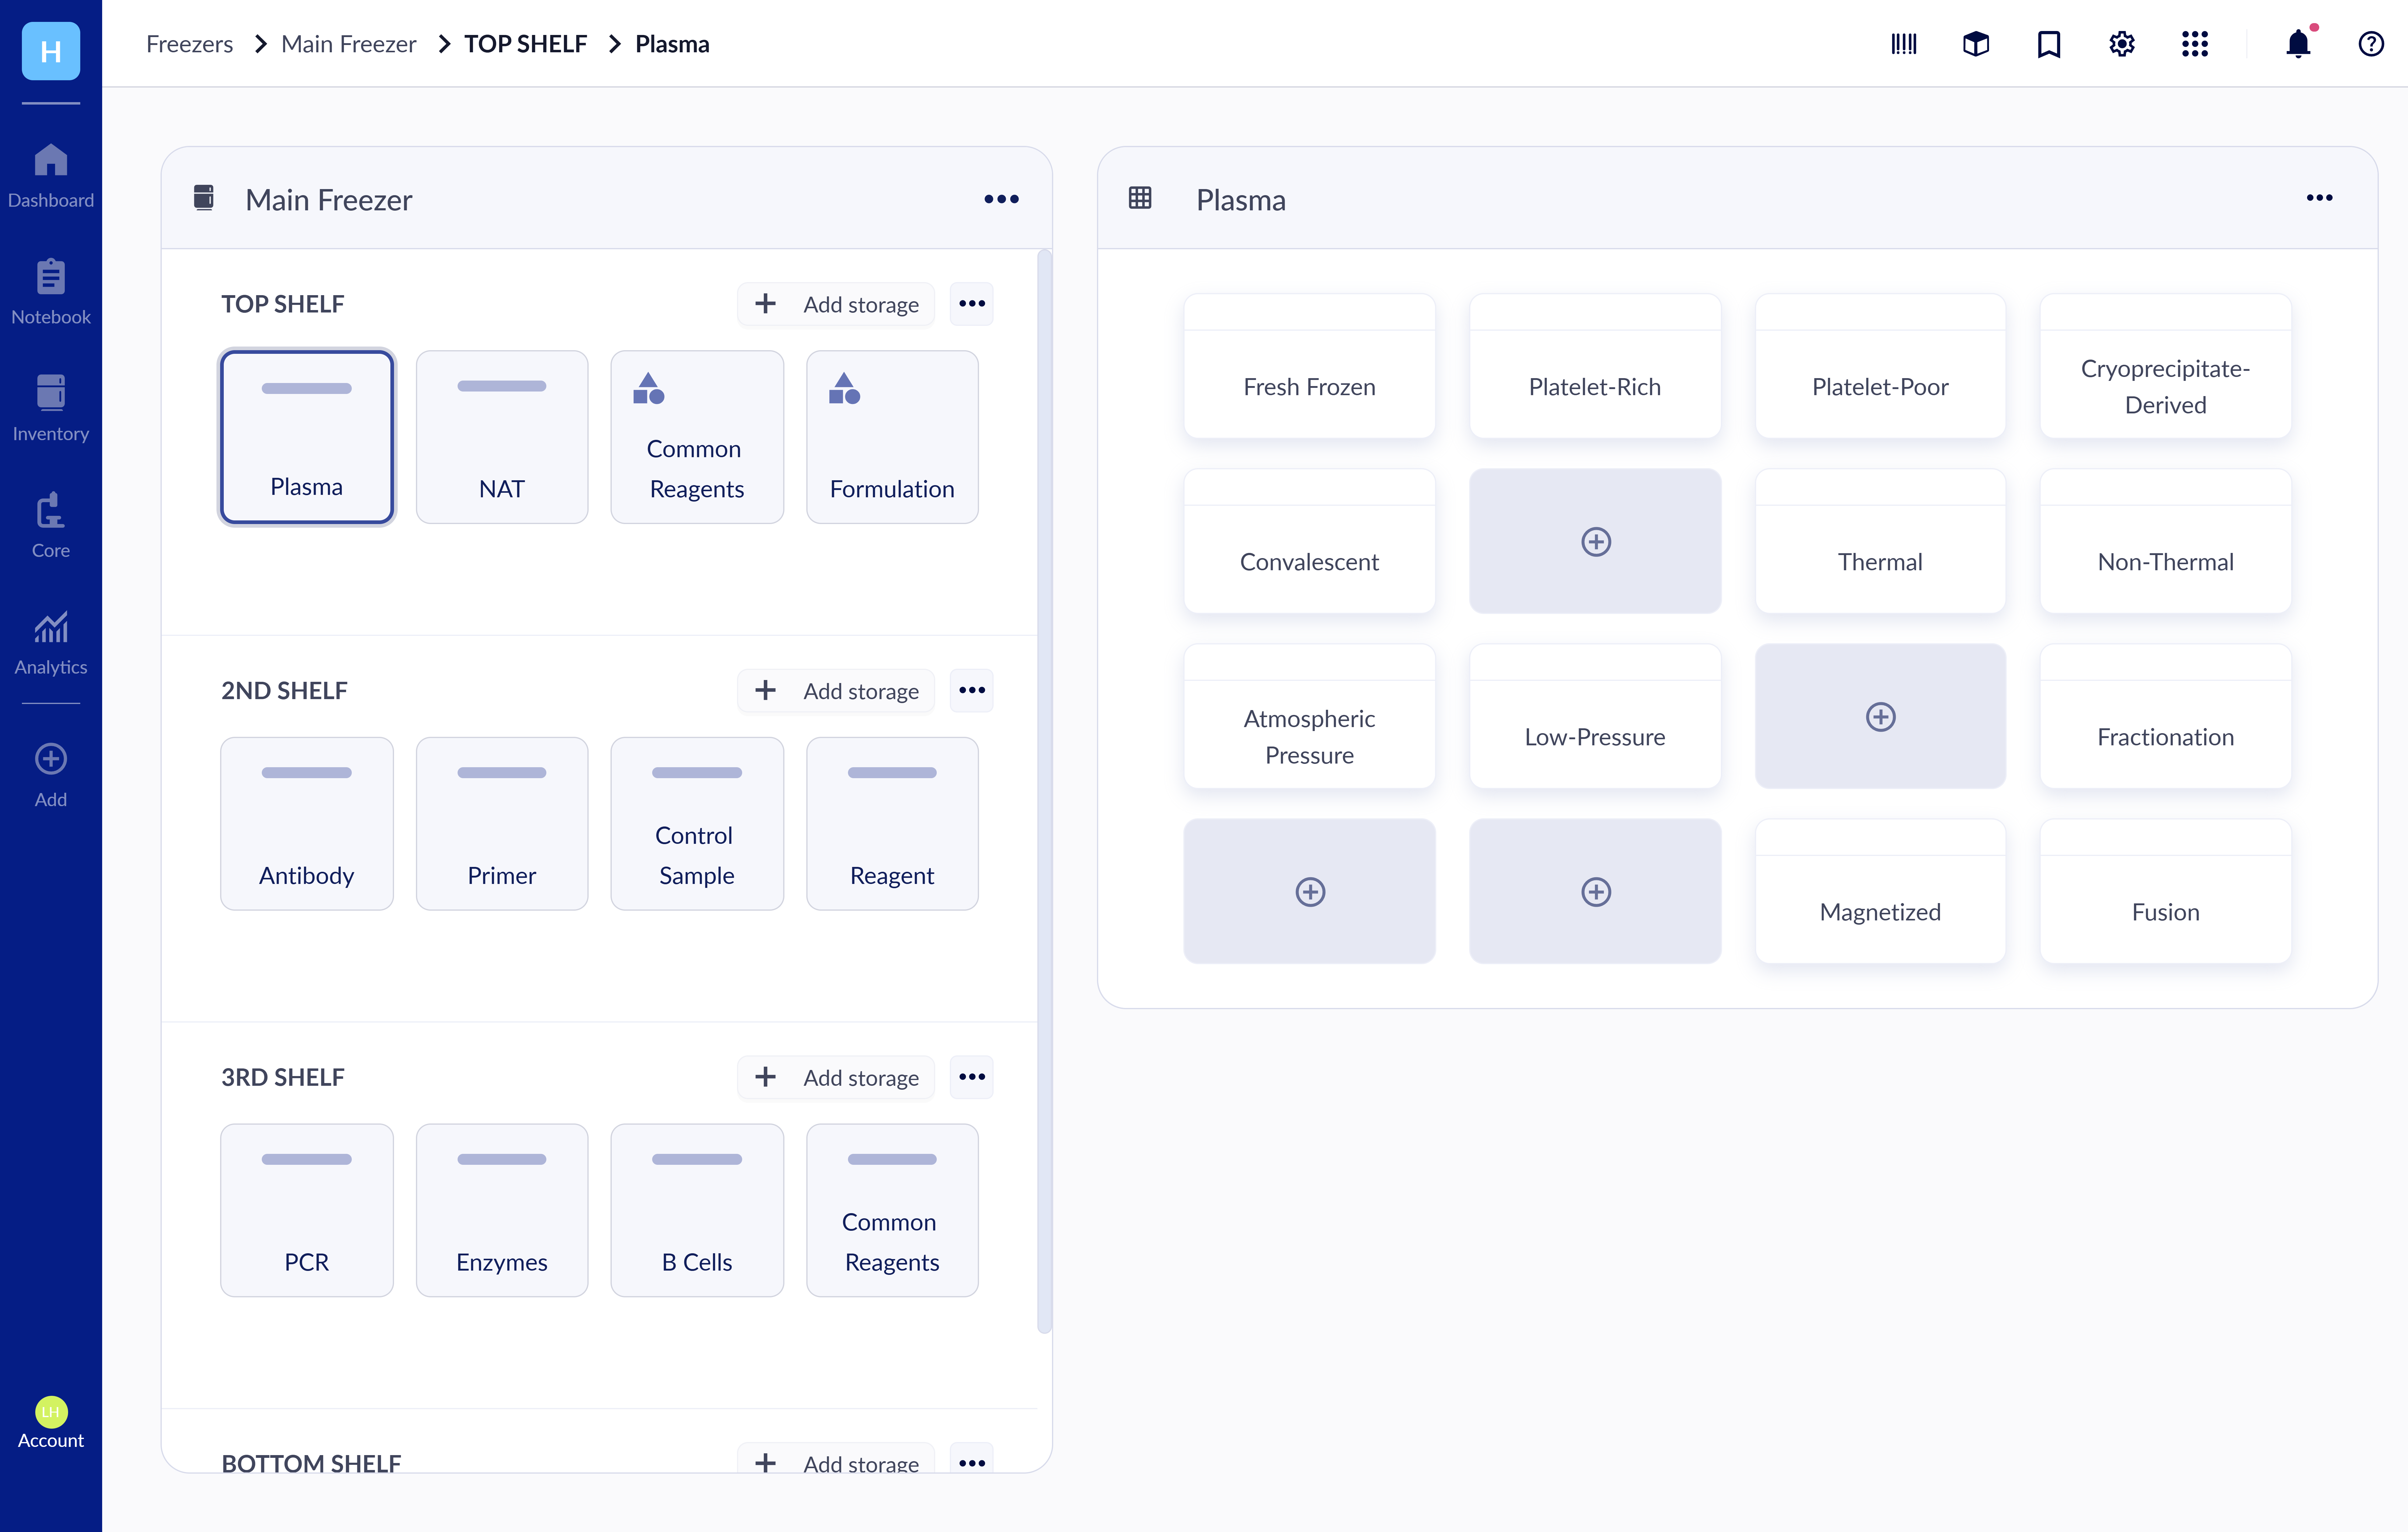
Task: Open the 2ND SHELF overflow menu
Action: pos(971,690)
